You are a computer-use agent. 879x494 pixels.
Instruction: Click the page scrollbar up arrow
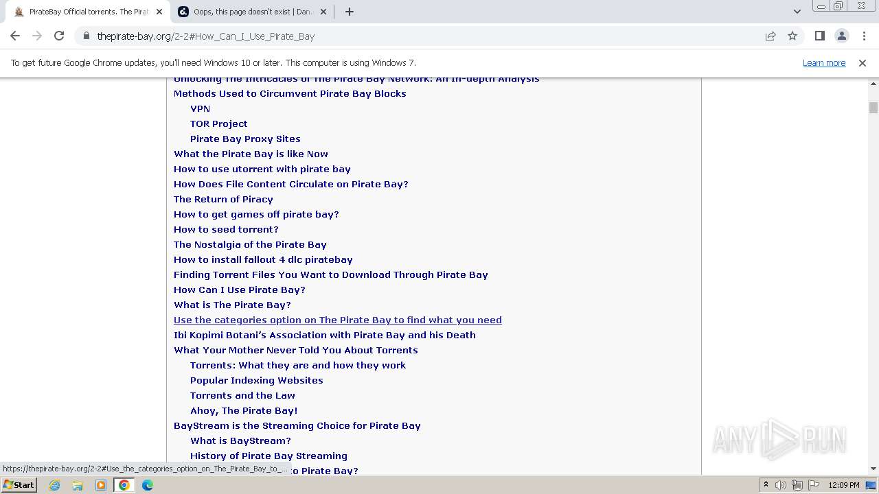tap(874, 83)
